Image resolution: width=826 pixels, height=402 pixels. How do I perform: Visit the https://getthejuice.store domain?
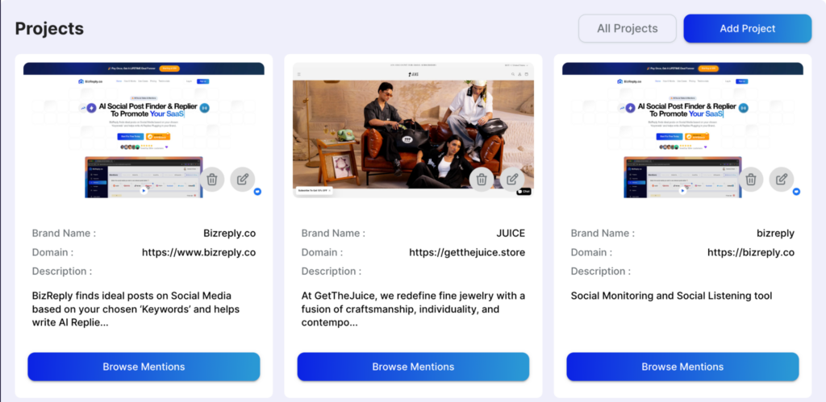[466, 252]
